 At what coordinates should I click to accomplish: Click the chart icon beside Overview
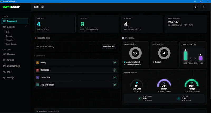[123, 38]
